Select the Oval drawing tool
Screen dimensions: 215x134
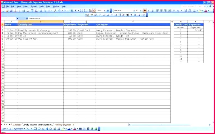[39, 129]
